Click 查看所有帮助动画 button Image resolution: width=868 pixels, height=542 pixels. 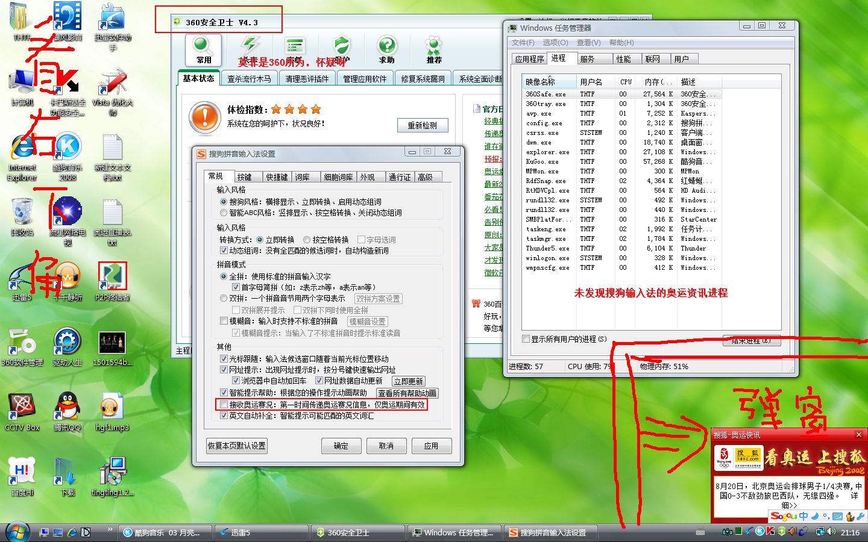(407, 393)
